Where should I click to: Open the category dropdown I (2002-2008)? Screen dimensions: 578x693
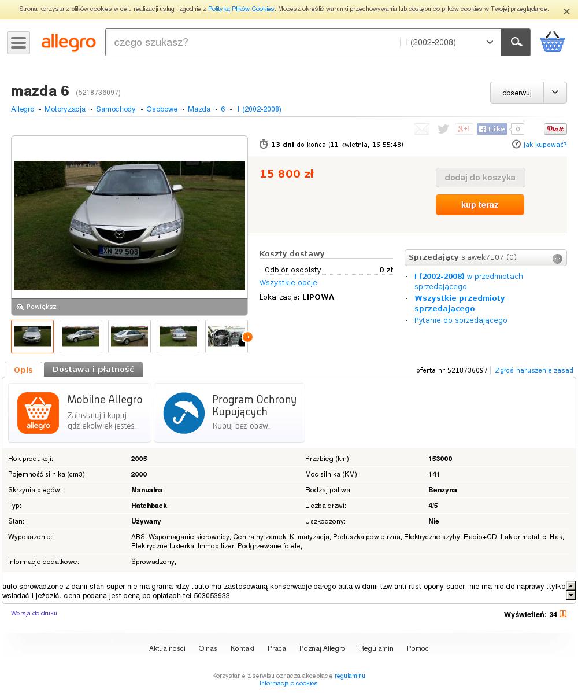449,42
